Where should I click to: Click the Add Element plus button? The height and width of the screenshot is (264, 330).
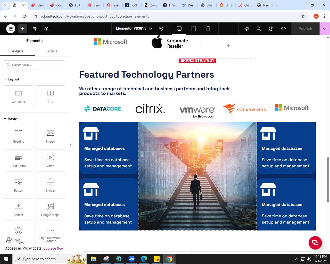tap(23, 29)
